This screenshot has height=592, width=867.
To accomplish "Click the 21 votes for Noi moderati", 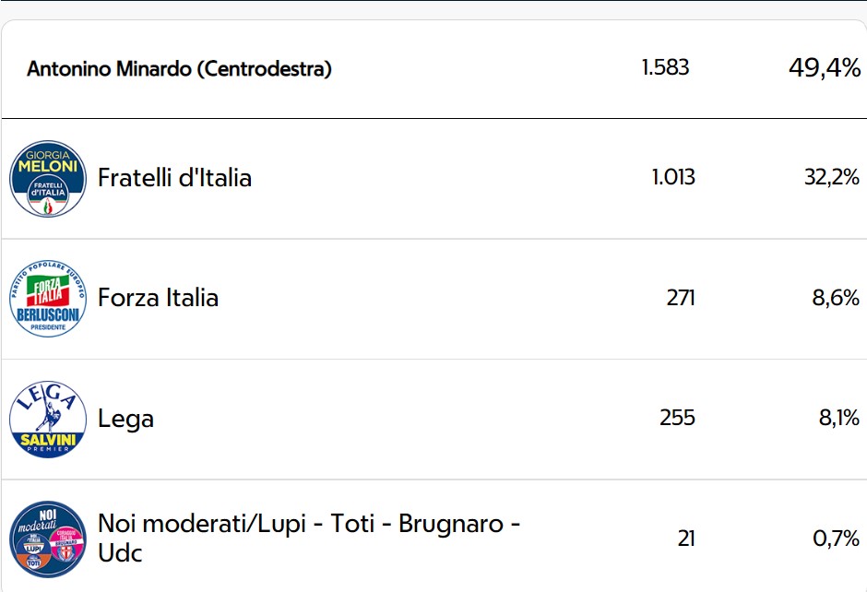I will (x=686, y=539).
